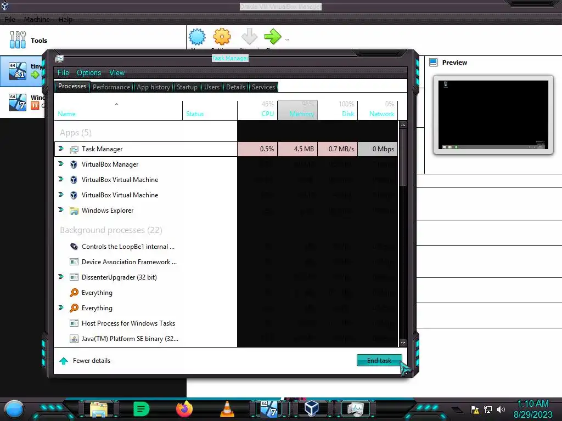The width and height of the screenshot is (562, 421).
Task: Switch to Windows 7 VM taskbar button
Action: tap(269, 409)
